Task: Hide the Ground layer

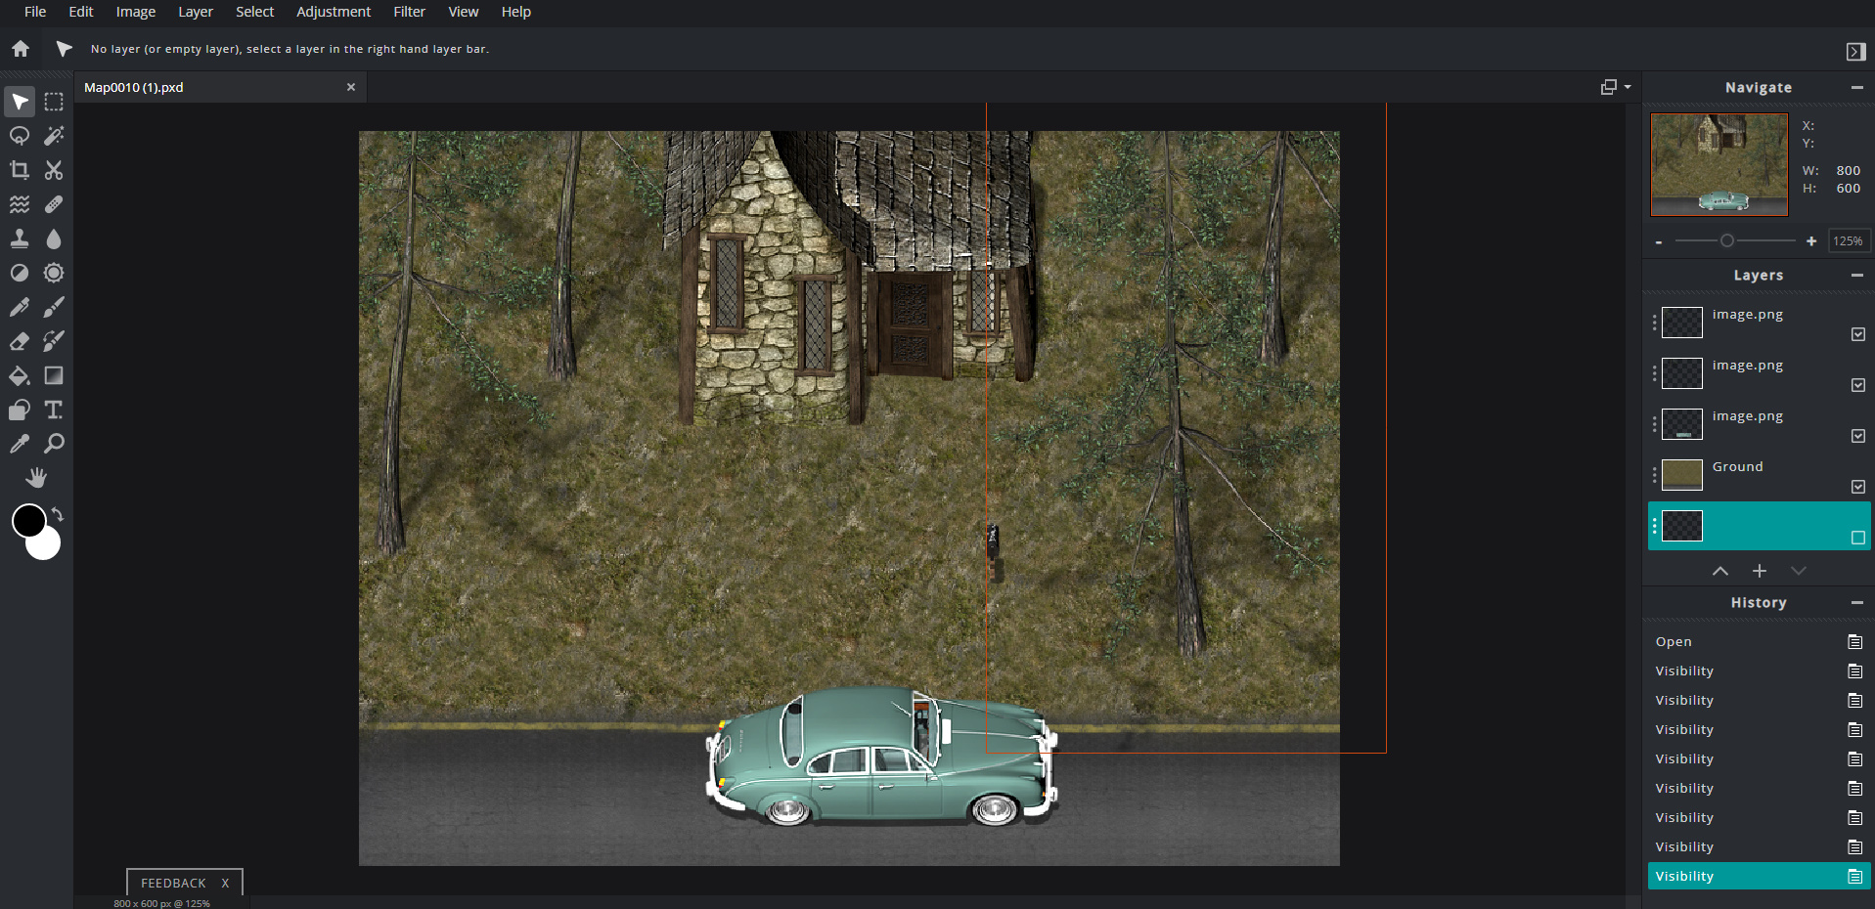Action: [x=1857, y=487]
